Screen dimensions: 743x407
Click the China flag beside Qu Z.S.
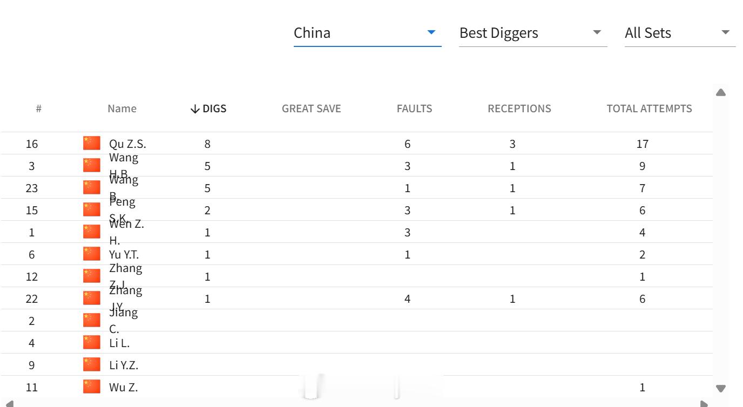click(92, 144)
